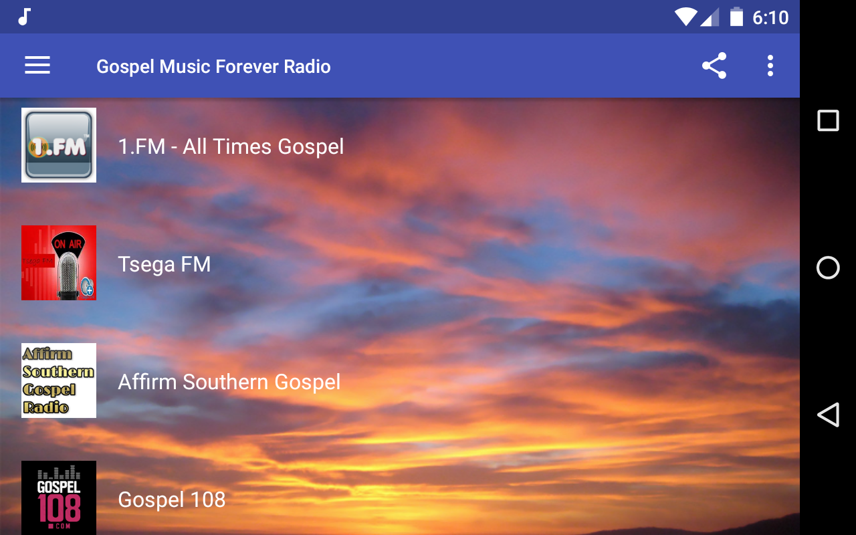Screen dimensions: 856x535
Task: Open the hamburger navigation menu
Action: click(37, 66)
